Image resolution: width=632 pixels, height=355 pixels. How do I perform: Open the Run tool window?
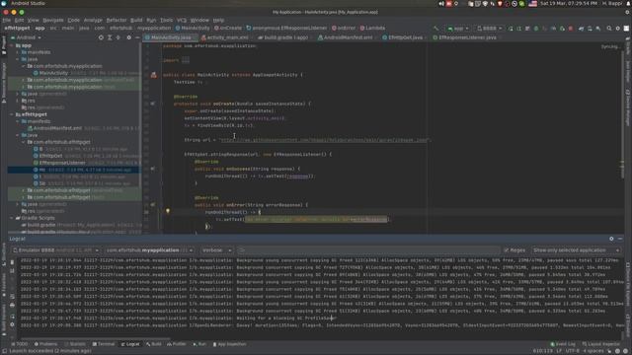coord(199,344)
